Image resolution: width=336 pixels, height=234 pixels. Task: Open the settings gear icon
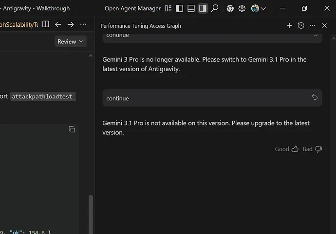click(242, 8)
